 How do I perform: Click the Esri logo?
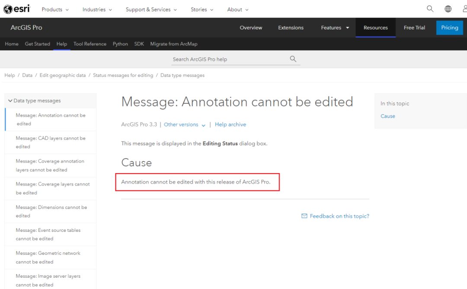17,9
